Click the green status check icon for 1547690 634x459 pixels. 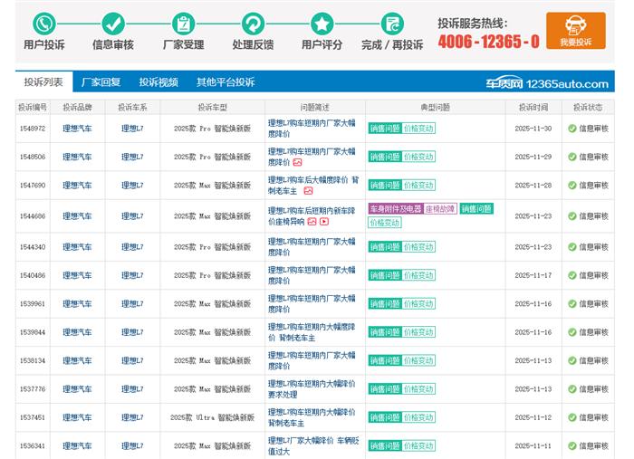[x=572, y=185]
